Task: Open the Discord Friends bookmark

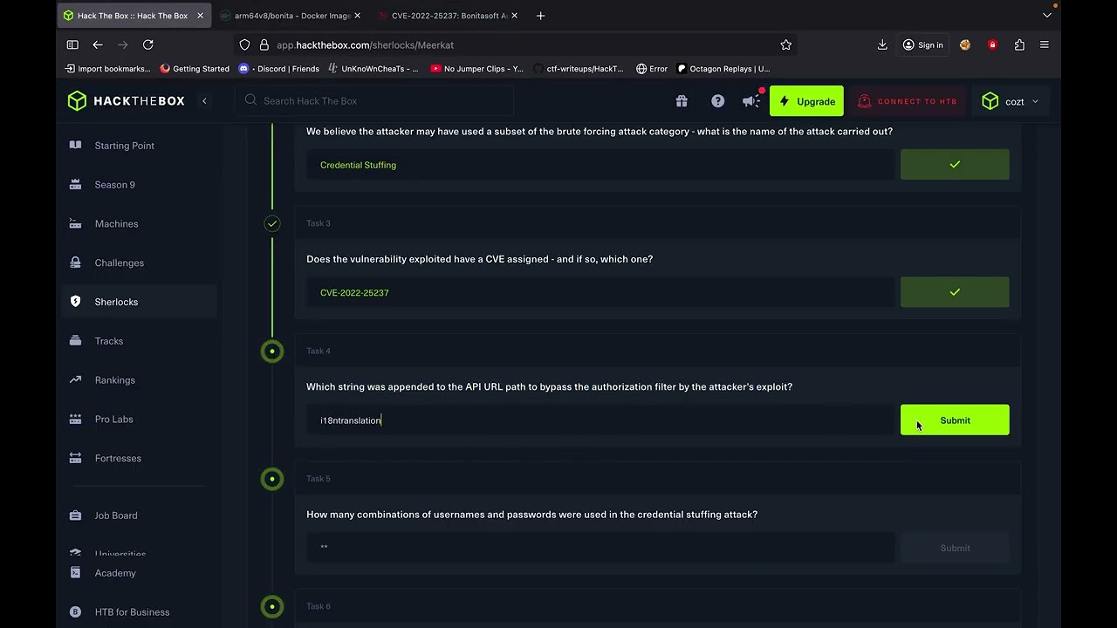Action: (279, 69)
